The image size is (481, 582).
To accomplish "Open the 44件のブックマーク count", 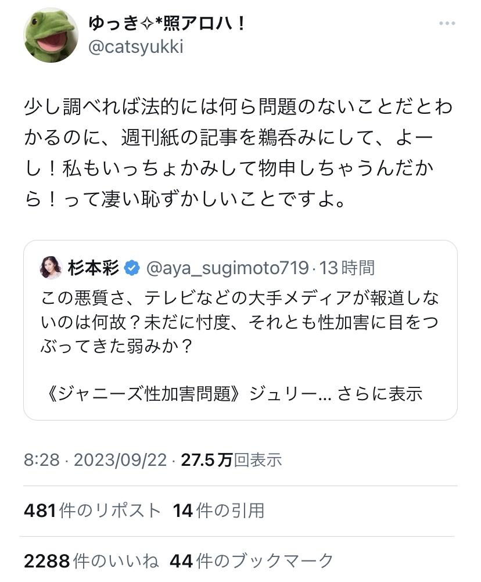I will [252, 561].
